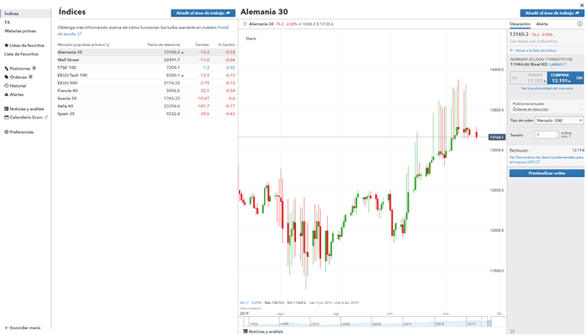Click the drag handle icon before Alemania 30 chart title

click(x=245, y=24)
